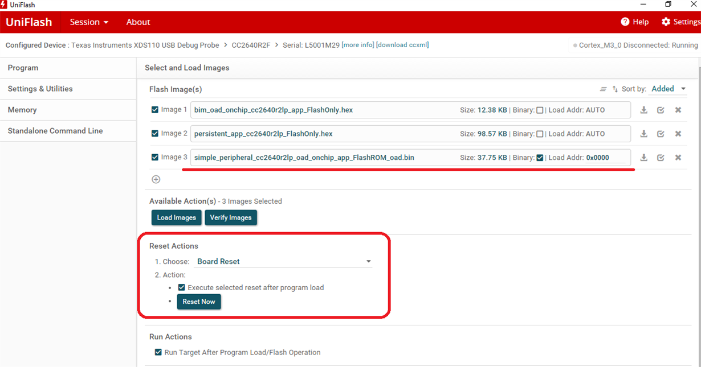Remove Image 3 with its X icon

click(678, 158)
